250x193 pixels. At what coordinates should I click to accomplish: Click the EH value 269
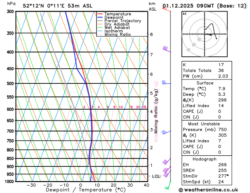coord(223,165)
